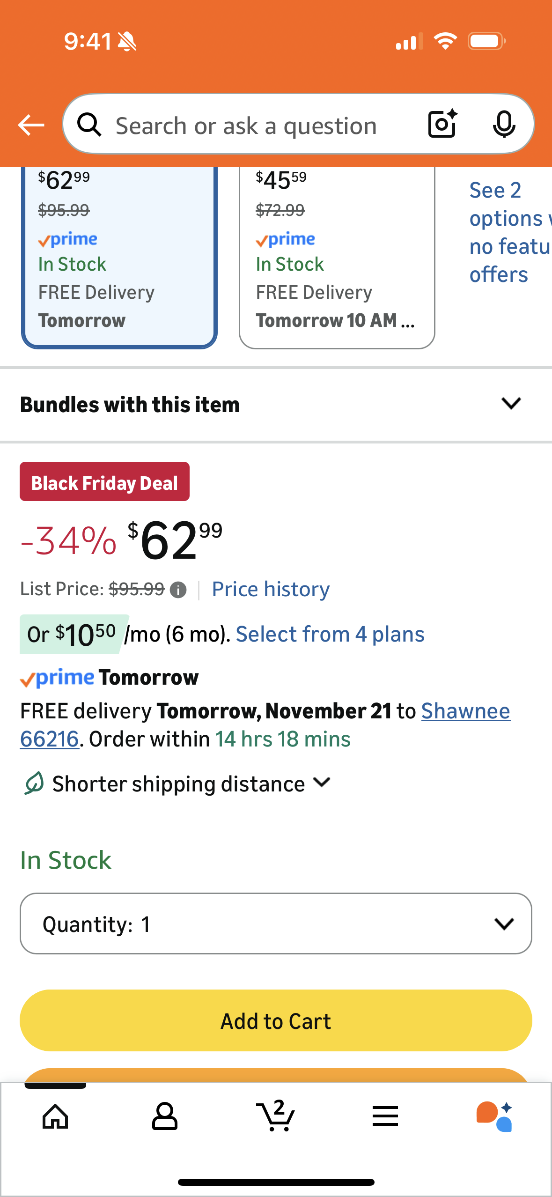Open the hamburger menu tab
Screen dimensions: 552x1197
click(x=385, y=1116)
